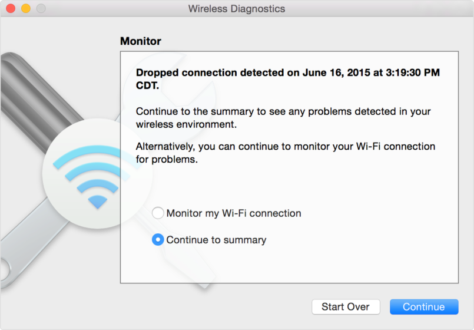Click the "Alternatively, you can continue" paragraph
474x330 pixels.
(x=286, y=152)
